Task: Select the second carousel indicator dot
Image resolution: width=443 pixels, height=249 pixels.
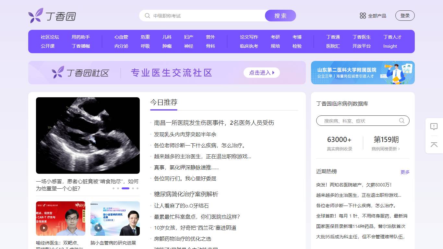Action: pos(118,188)
